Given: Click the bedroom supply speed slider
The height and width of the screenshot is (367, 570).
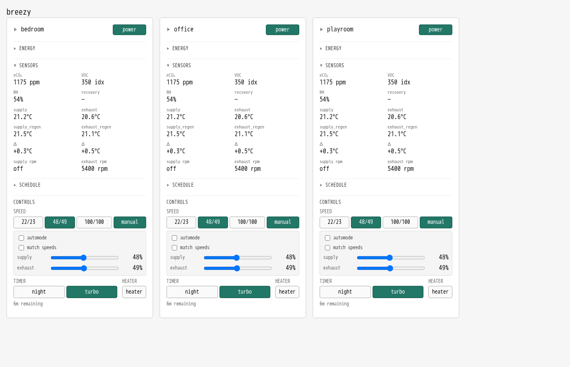Looking at the screenshot, I should (85, 258).
